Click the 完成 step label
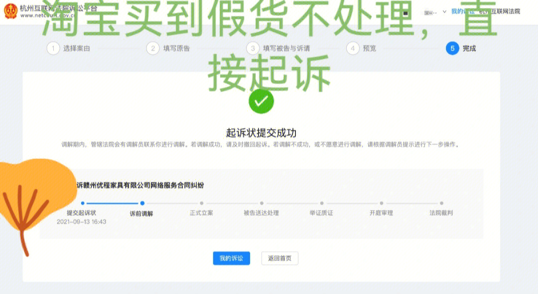Image resolution: width=538 pixels, height=294 pixels. tap(469, 48)
